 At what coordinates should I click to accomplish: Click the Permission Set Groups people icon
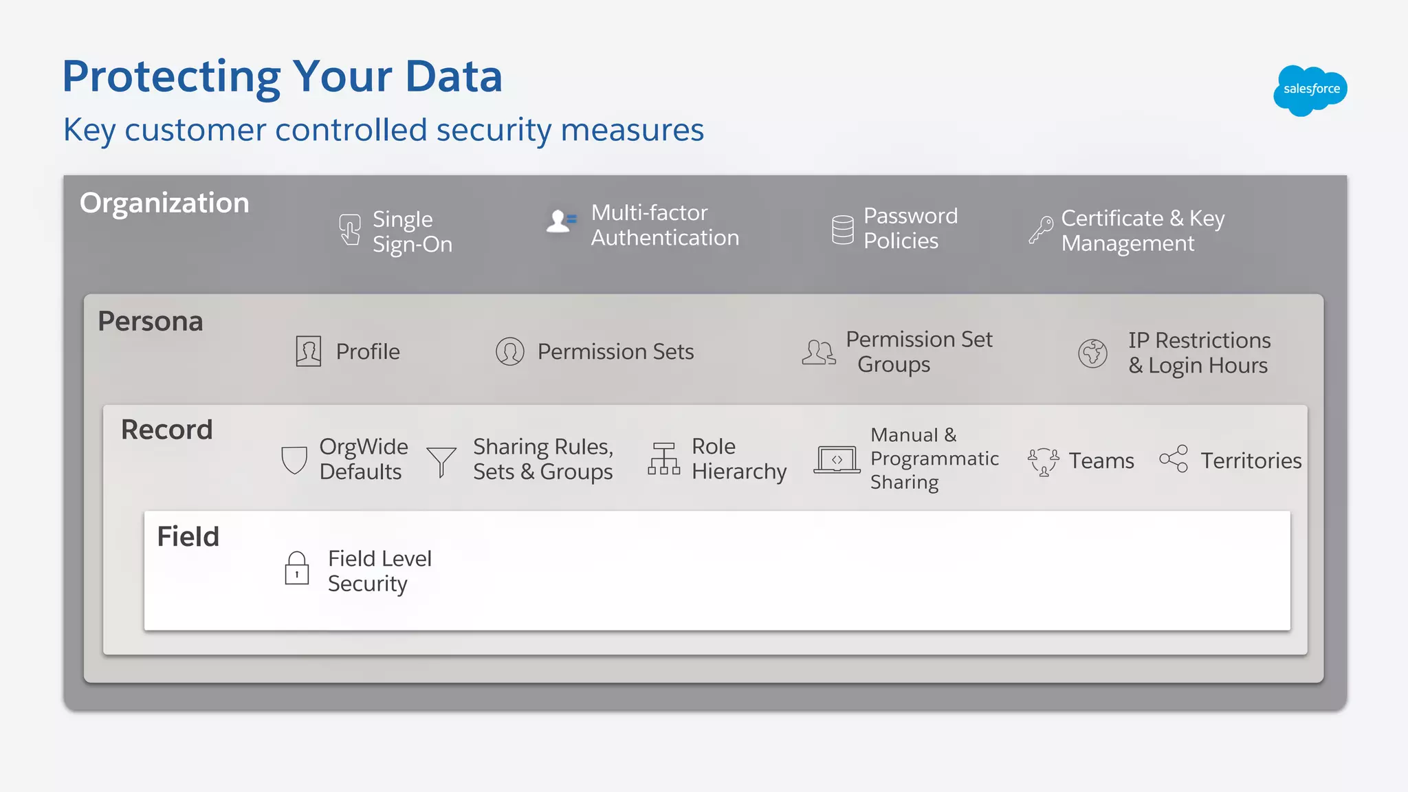[x=819, y=352]
